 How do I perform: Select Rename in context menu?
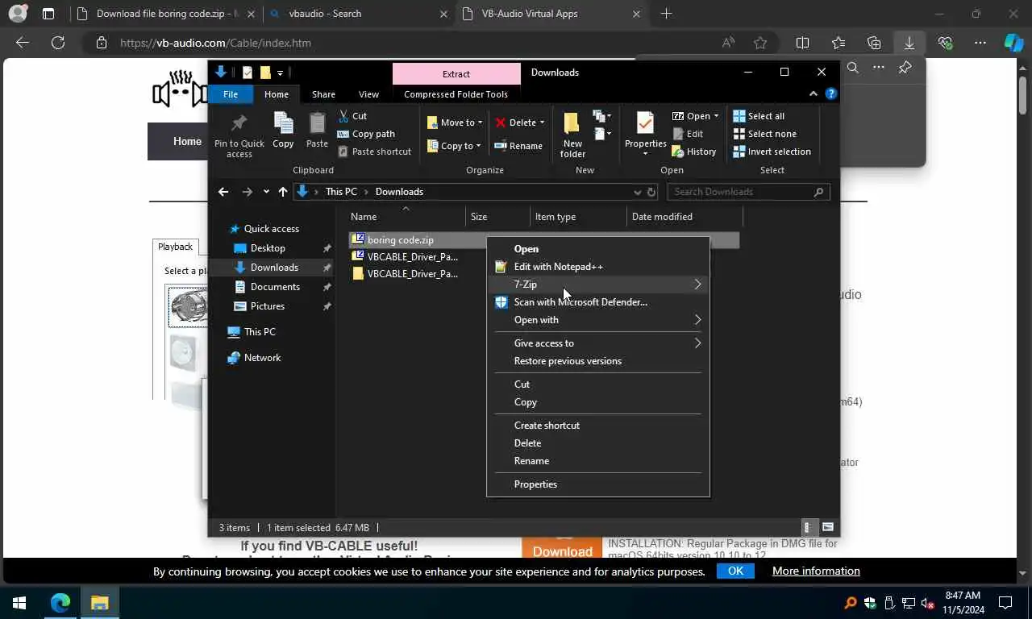pos(598,461)
